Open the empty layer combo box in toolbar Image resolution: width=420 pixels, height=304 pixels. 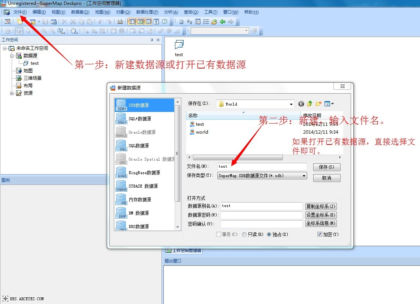220,31
